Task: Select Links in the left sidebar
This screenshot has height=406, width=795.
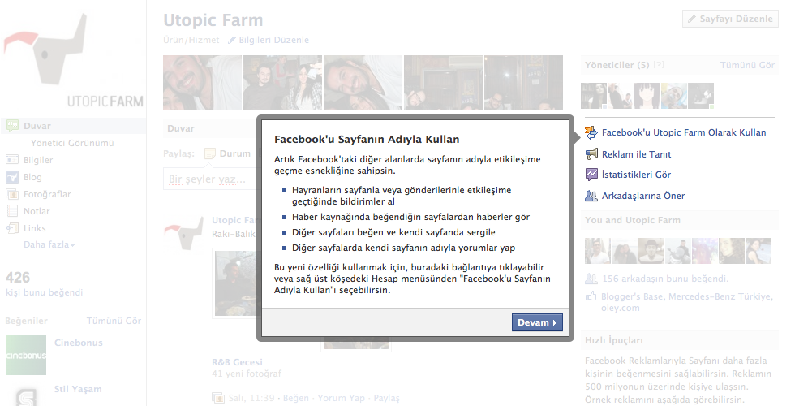Action: point(34,228)
